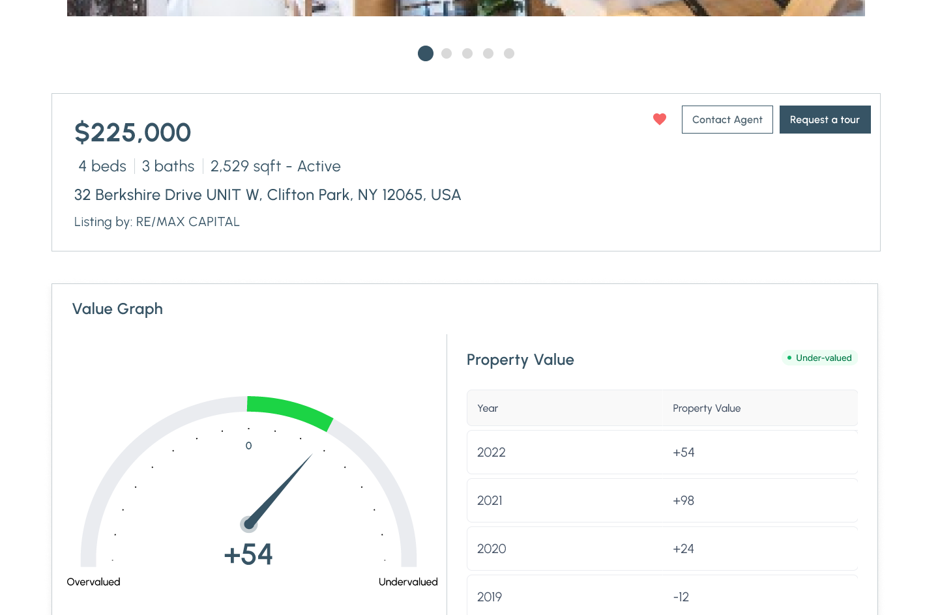The height and width of the screenshot is (615, 925).
Task: Click the green Under-valued status dot
Action: (x=789, y=358)
